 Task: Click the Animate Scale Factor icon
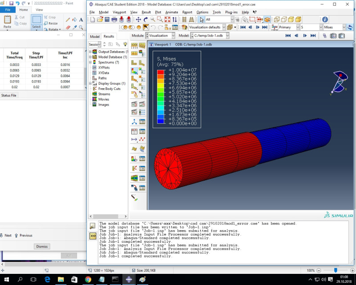tap(134, 104)
